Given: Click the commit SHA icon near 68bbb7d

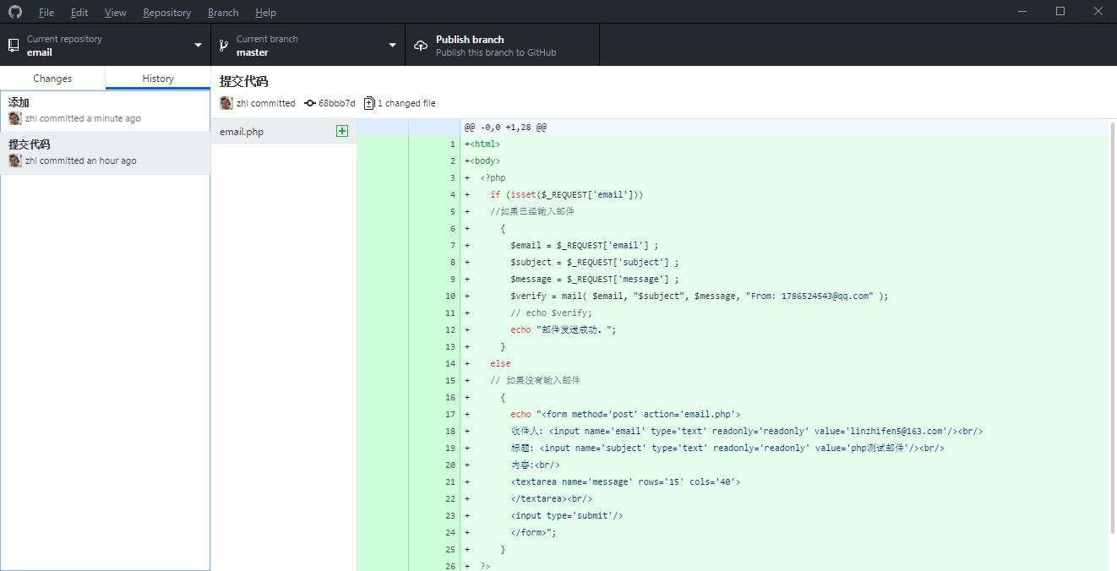Looking at the screenshot, I should pyautogui.click(x=310, y=103).
